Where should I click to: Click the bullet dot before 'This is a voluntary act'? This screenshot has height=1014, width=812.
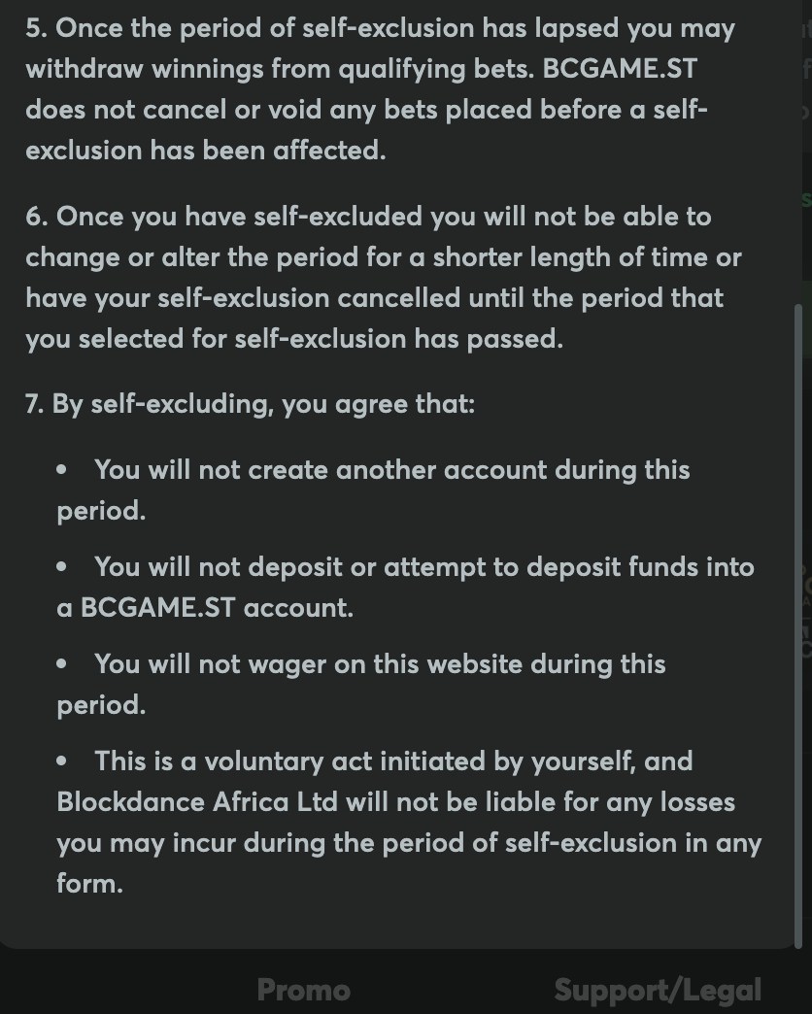point(62,761)
